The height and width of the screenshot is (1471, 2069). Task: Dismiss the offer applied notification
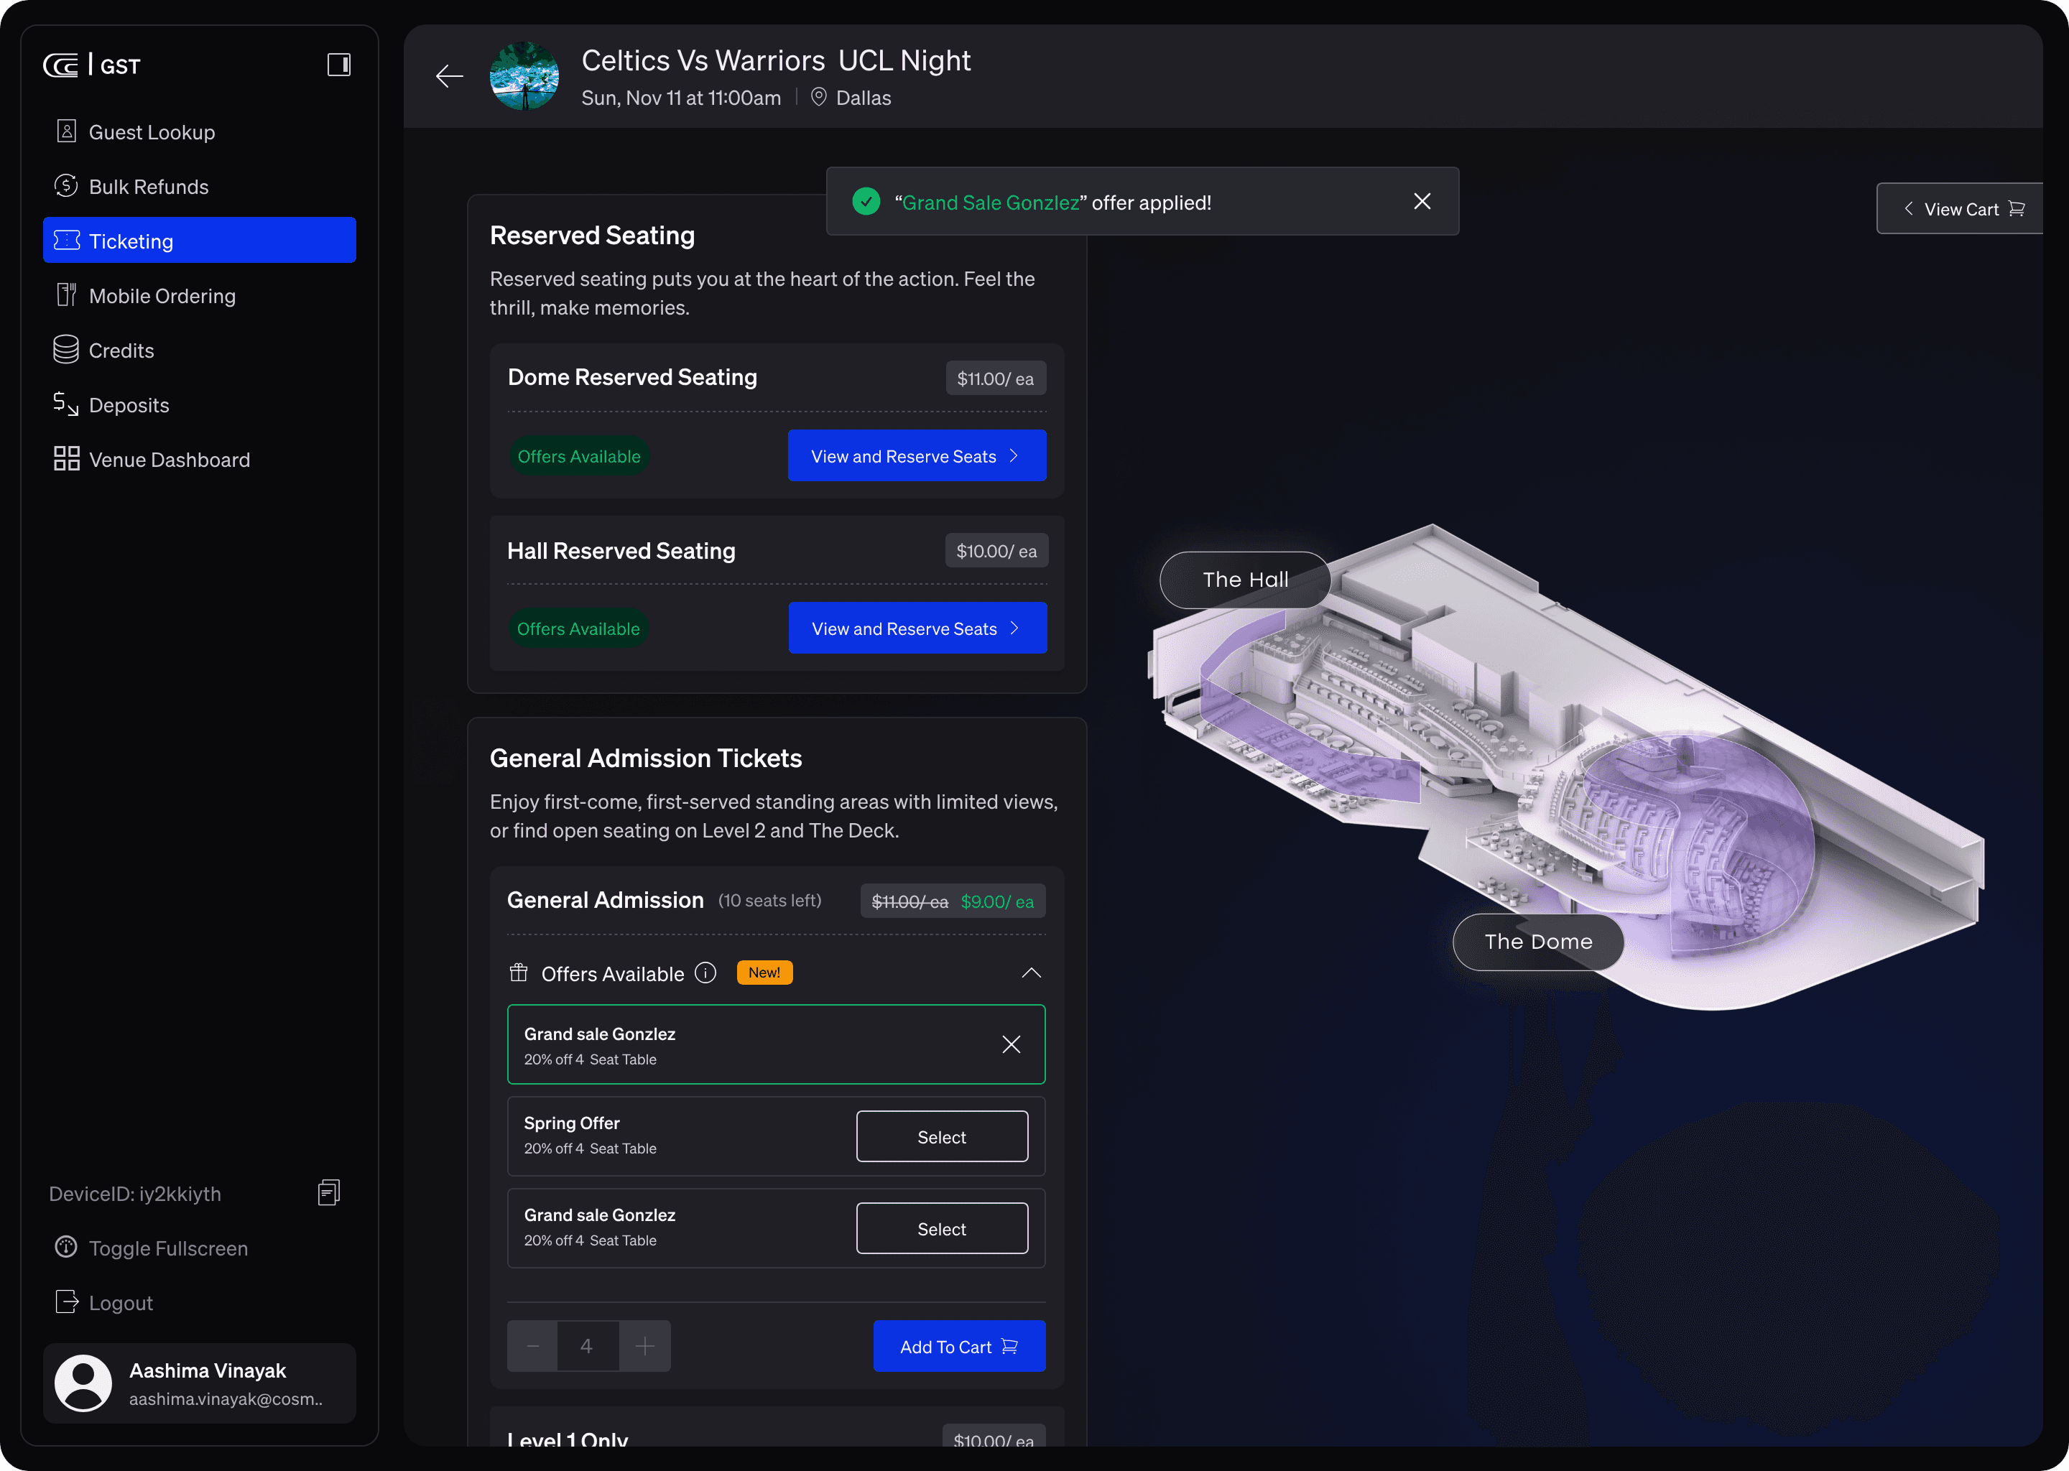pyautogui.click(x=1422, y=201)
